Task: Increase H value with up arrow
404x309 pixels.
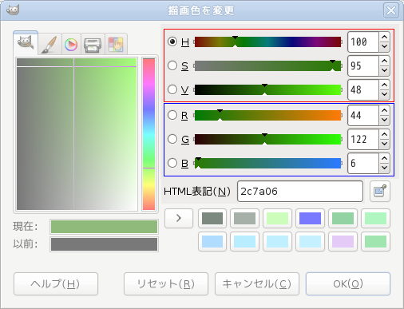Action: (x=384, y=37)
